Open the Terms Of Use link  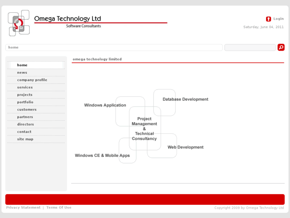(59, 208)
